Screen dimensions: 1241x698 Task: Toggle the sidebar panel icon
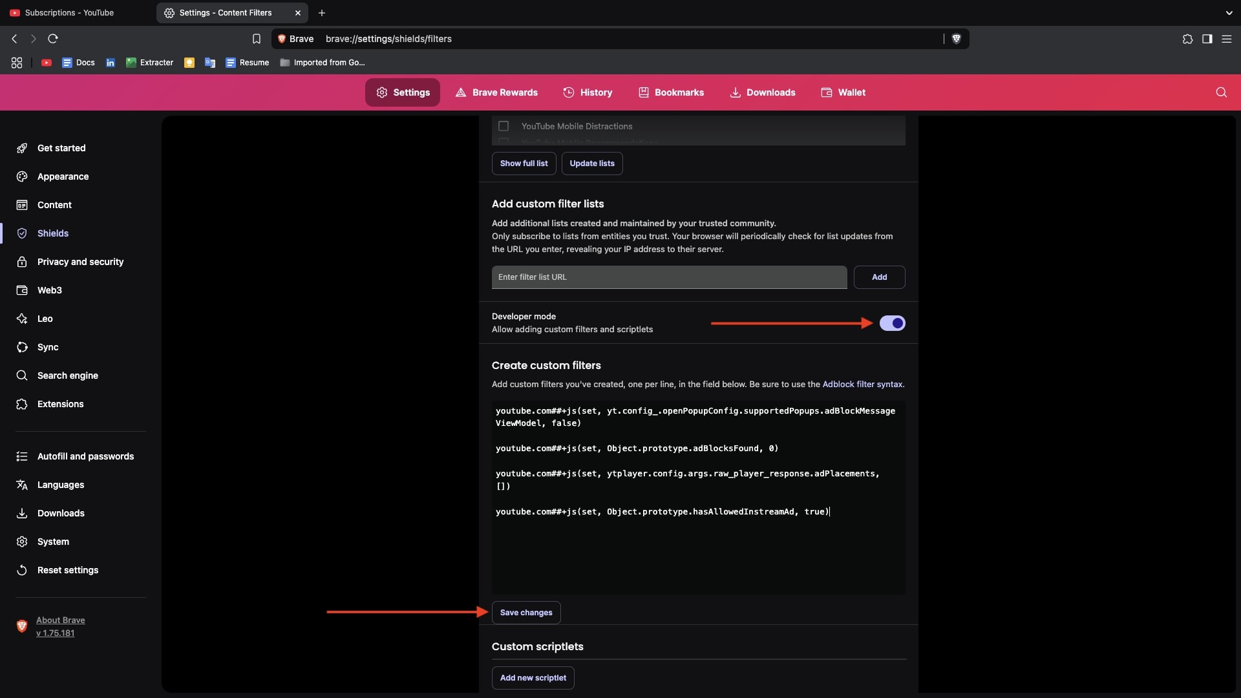tap(1207, 39)
